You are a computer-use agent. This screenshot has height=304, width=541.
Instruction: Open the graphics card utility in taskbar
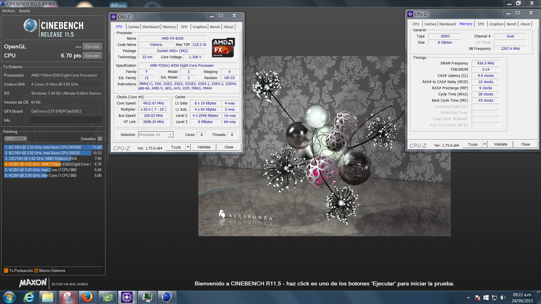tap(108, 297)
